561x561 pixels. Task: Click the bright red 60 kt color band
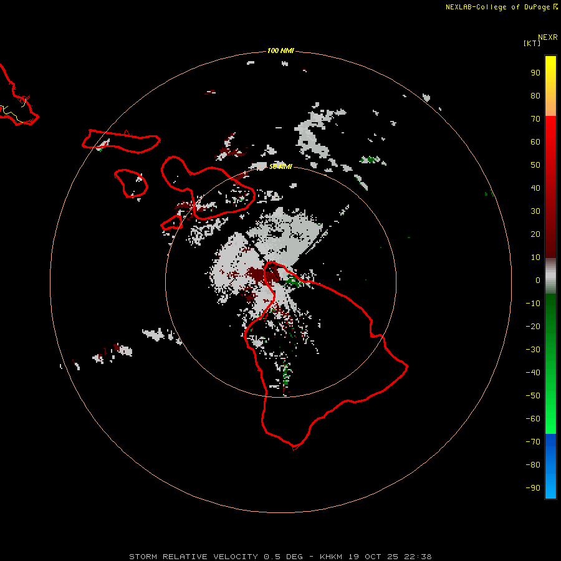(x=550, y=142)
